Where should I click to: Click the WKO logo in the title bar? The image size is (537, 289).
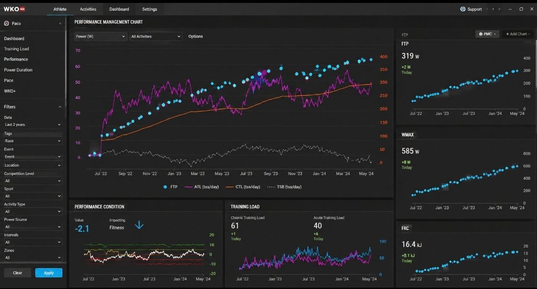pyautogui.click(x=14, y=9)
